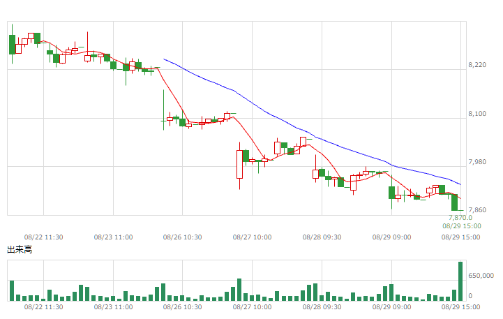Click the 8,100 price axis label
503x319 pixels.
[477, 114]
